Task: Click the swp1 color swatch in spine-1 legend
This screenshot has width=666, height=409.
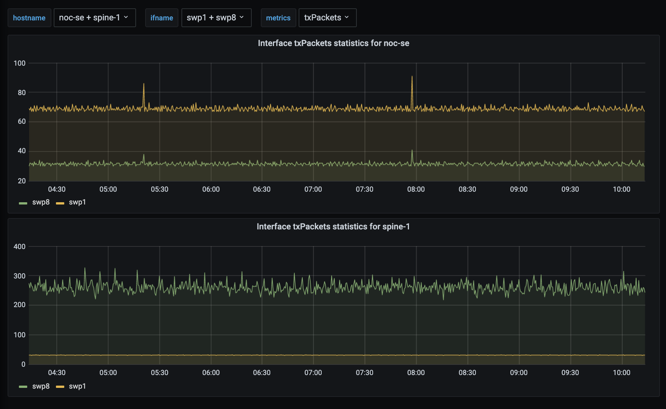Action: (60, 386)
